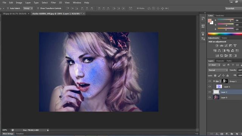Add a Vibrance adjustment

pos(235,45)
